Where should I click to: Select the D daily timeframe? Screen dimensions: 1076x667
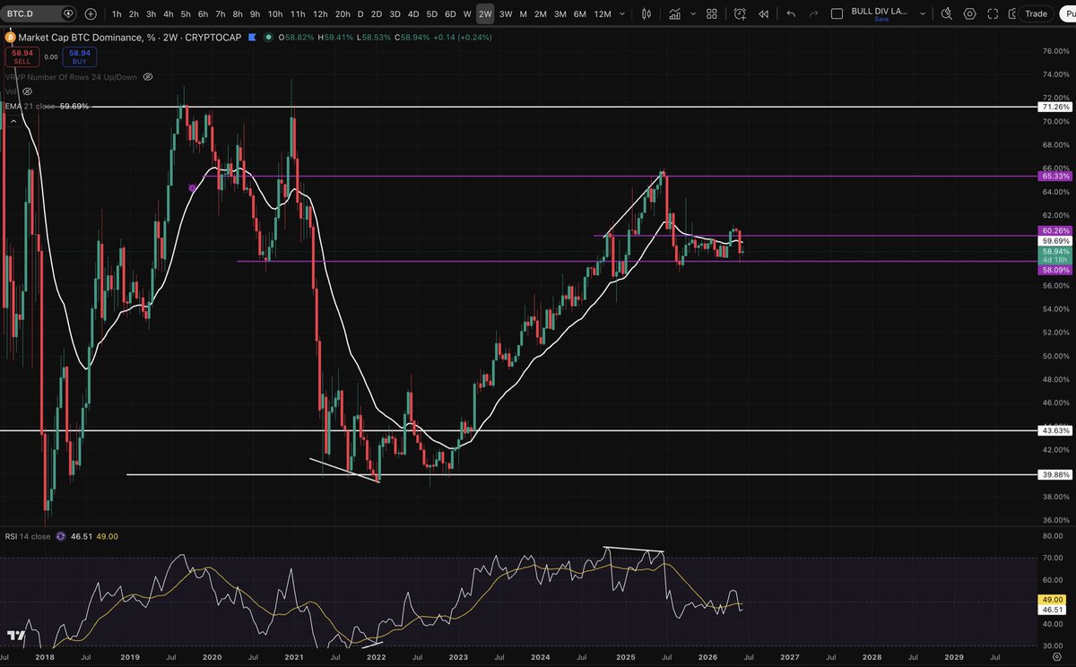tap(360, 13)
